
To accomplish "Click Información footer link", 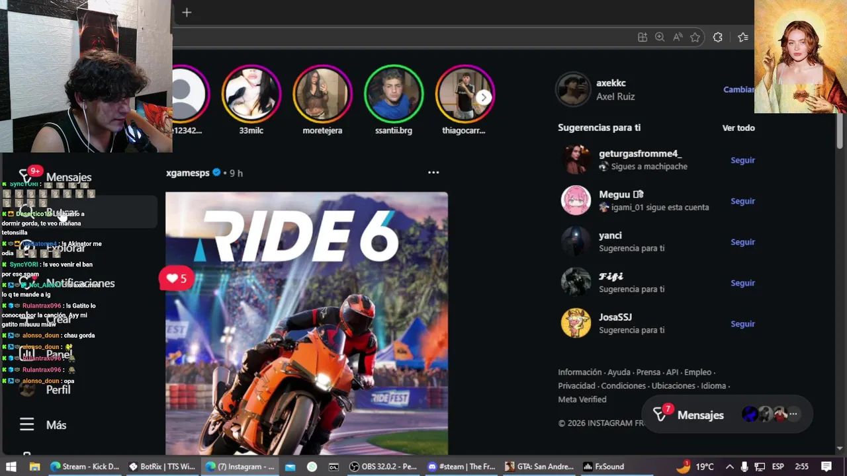I will point(580,372).
